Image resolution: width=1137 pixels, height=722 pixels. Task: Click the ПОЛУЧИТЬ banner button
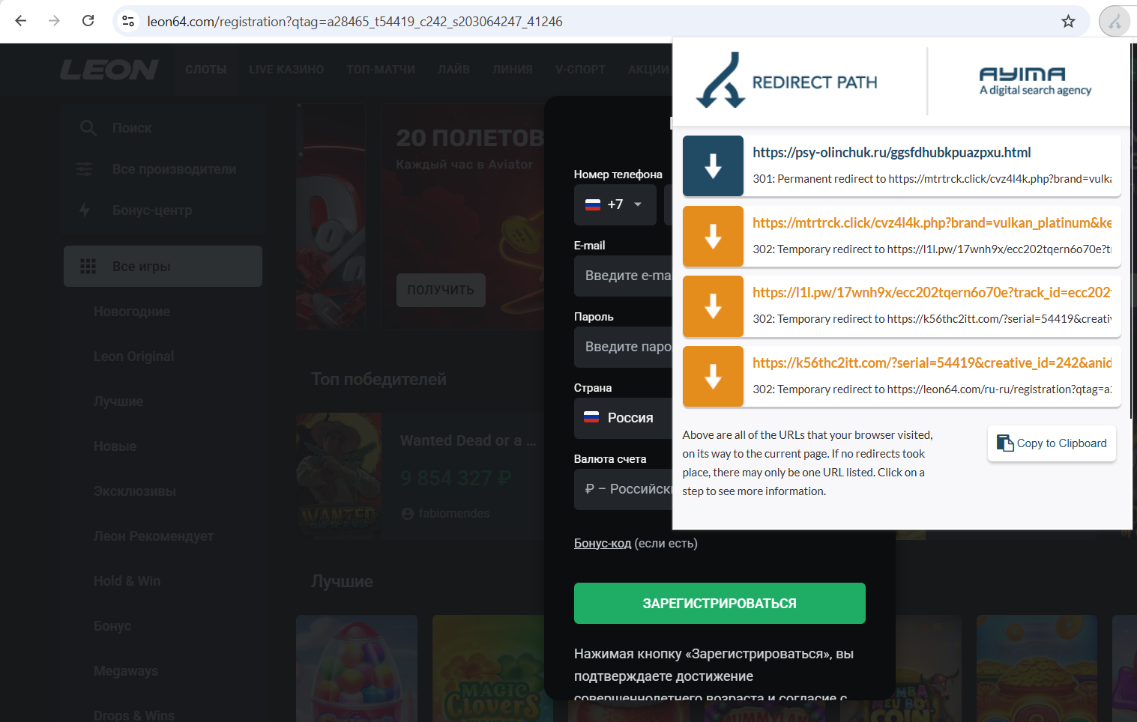click(x=441, y=290)
